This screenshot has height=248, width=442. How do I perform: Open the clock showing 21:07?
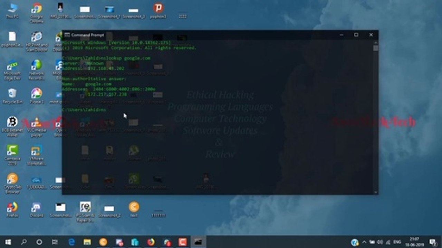[414, 242]
